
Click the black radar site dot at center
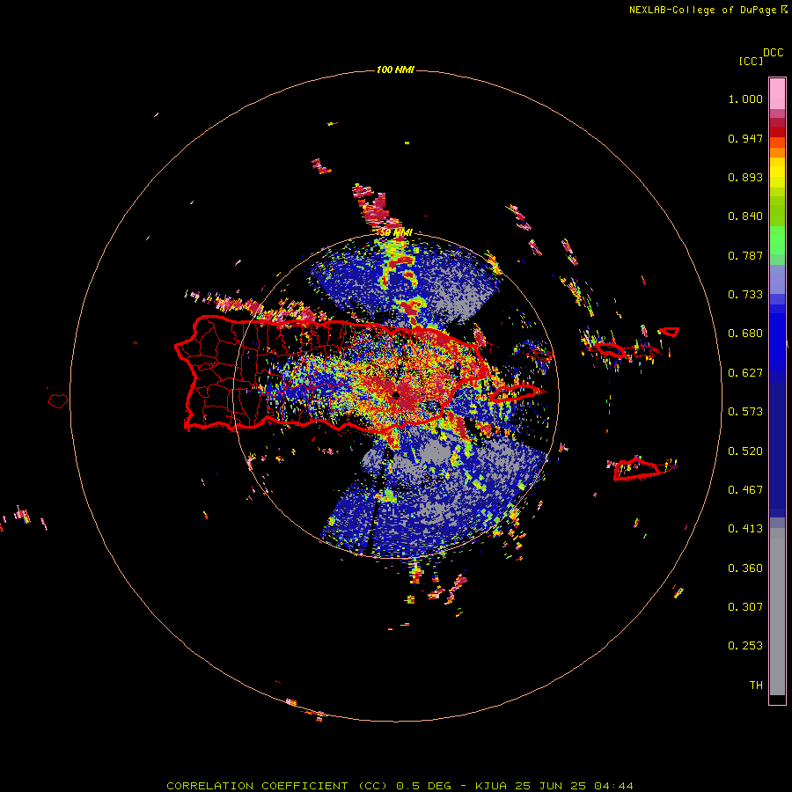(396, 394)
